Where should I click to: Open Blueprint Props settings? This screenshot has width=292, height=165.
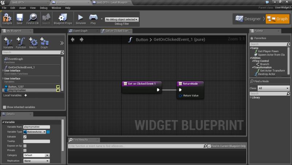point(63,19)
